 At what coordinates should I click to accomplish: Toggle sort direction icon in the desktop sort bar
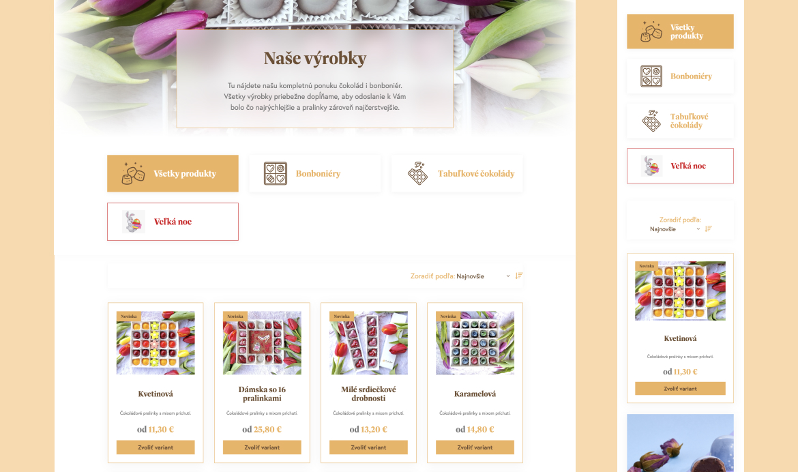click(518, 276)
